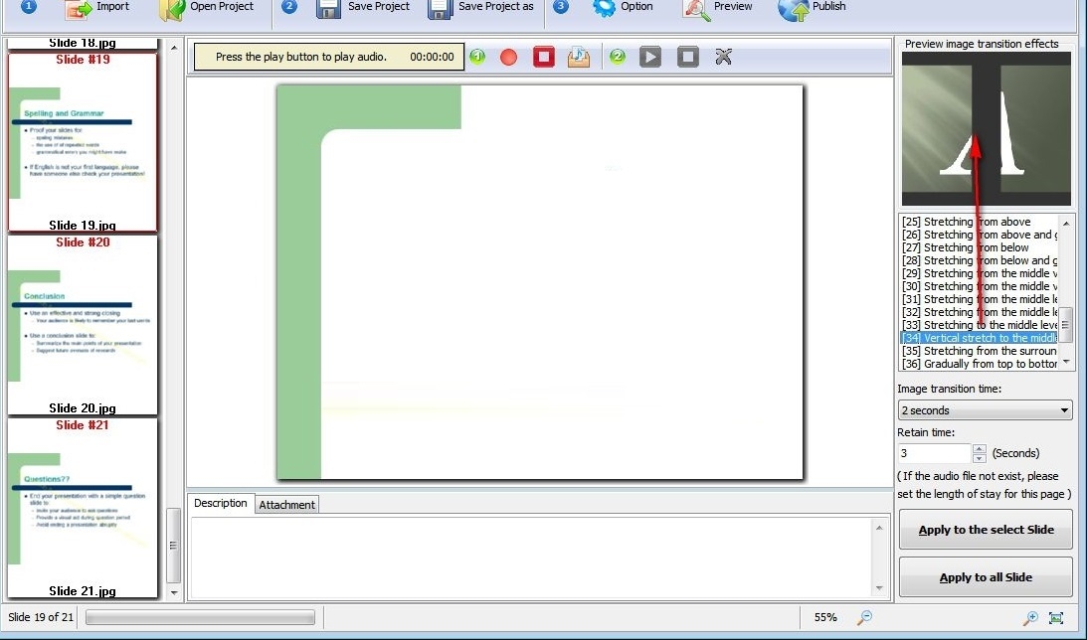Choose Save Project as in toolbar
This screenshot has width=1087, height=640.
click(480, 8)
